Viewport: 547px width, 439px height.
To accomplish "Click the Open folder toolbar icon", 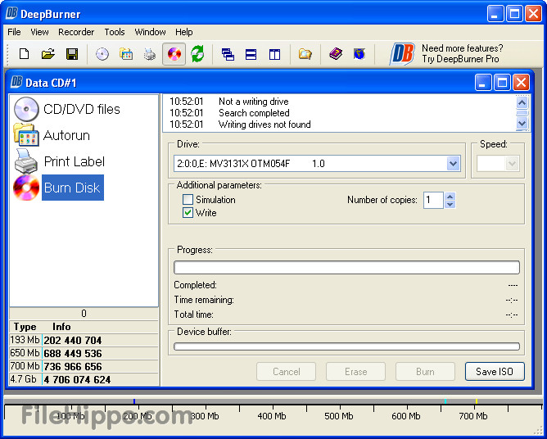I will coord(47,54).
